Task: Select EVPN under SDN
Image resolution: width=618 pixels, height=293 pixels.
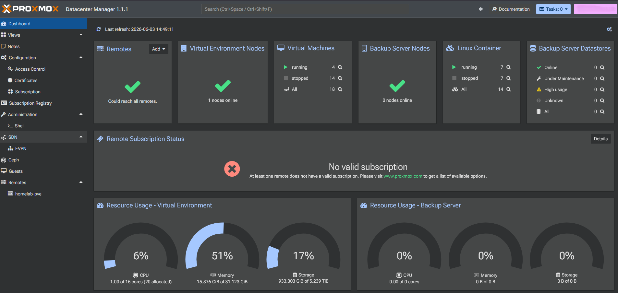Action: click(x=43, y=148)
